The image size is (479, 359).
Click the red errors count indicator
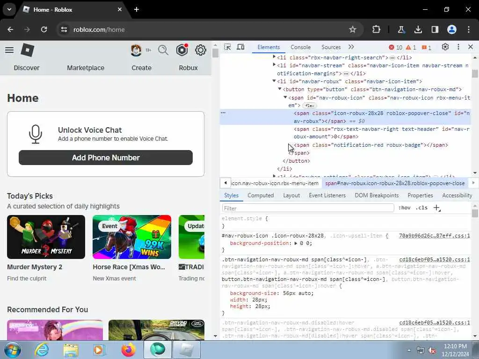pos(396,47)
